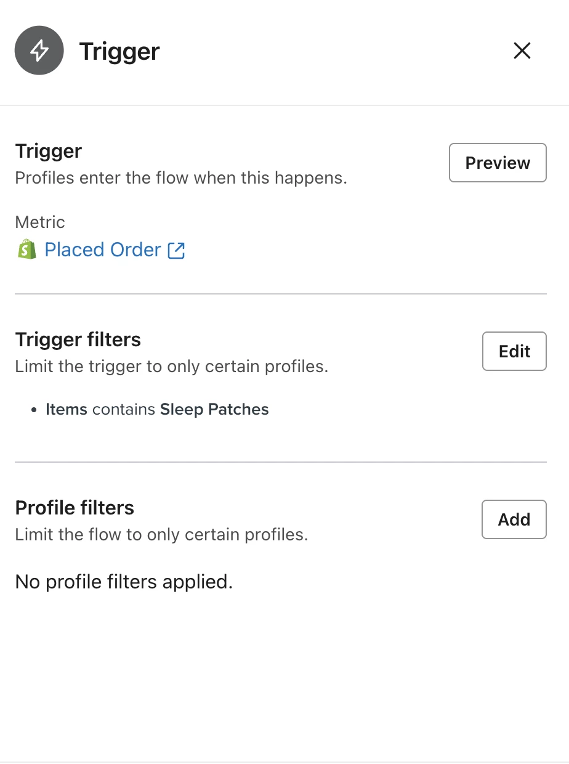
Task: Click the bold Sleep Patches value
Action: click(214, 409)
